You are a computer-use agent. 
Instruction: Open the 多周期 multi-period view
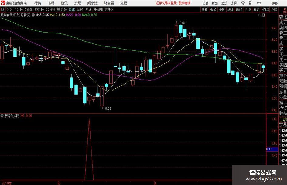click(98, 9)
